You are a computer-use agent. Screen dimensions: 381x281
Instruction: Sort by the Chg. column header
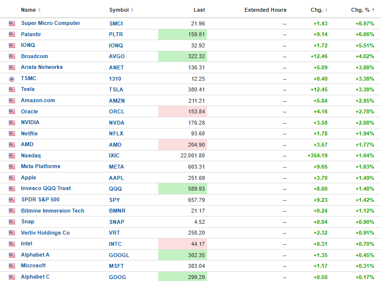[319, 10]
